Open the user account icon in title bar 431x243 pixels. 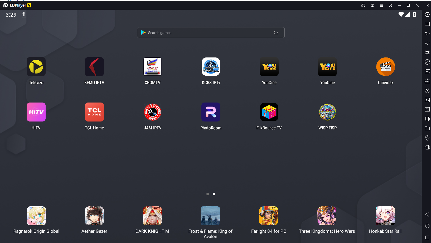(x=372, y=5)
